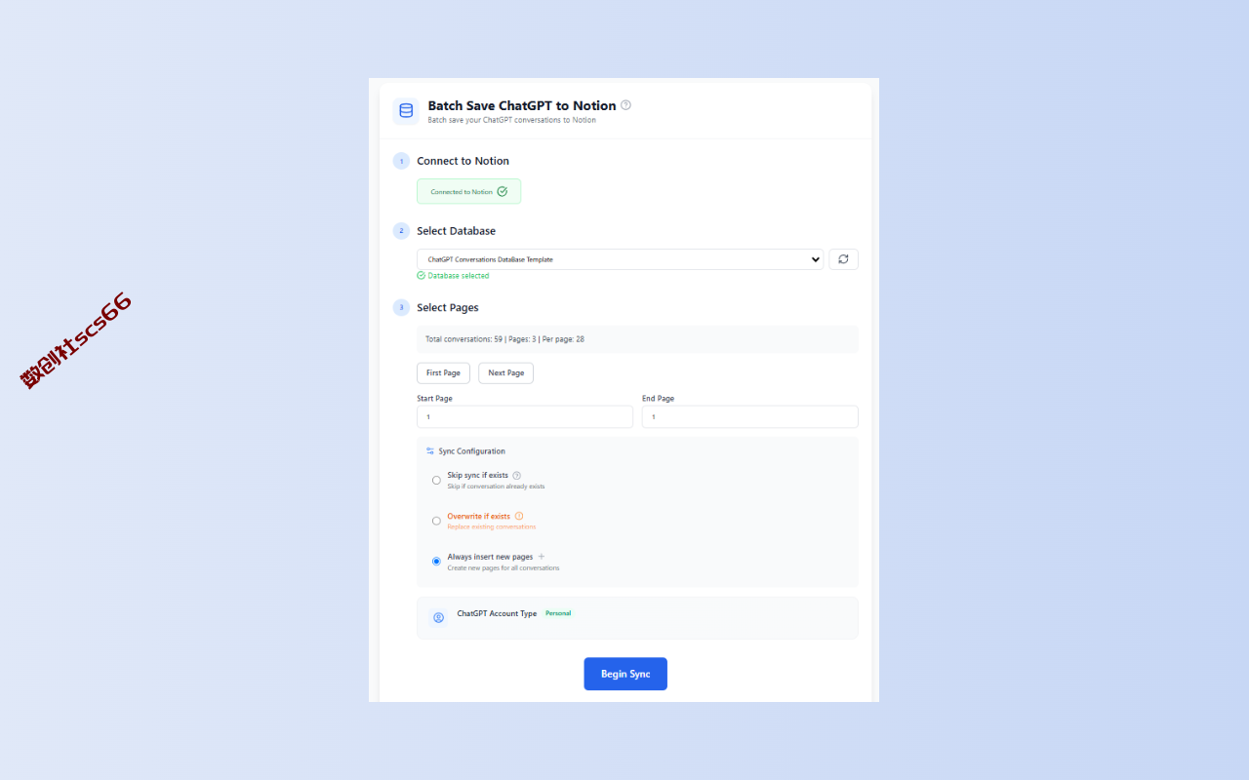Go to Next Page

[x=505, y=373]
